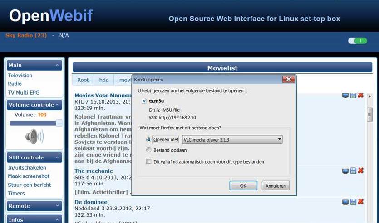The width and height of the screenshot is (379, 223).
Task: Open Television in the Main menu
Action: (x=20, y=76)
